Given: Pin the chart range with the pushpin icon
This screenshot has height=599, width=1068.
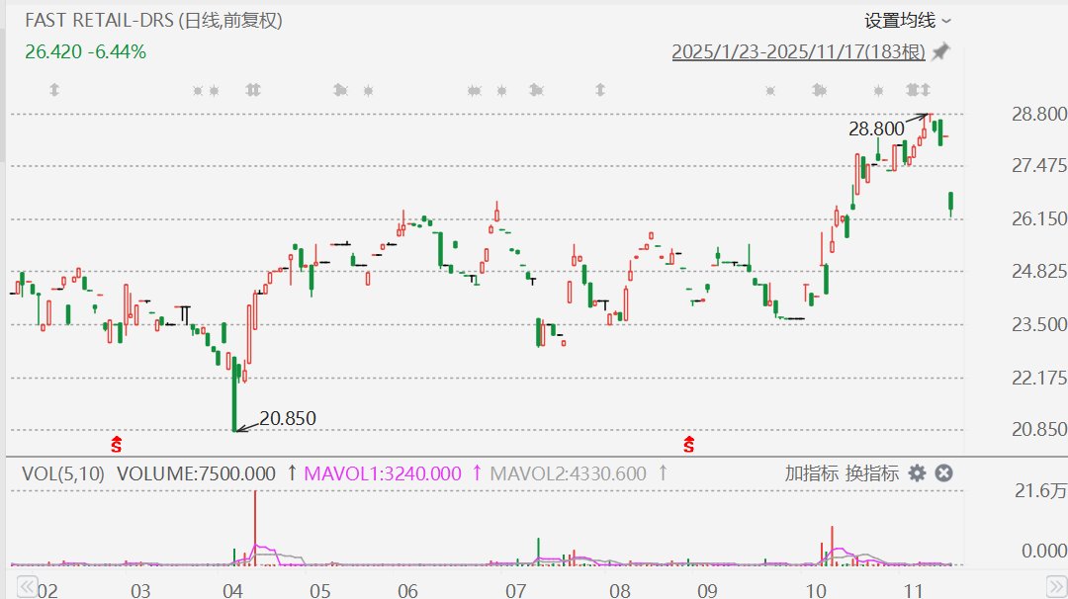Looking at the screenshot, I should [x=940, y=51].
